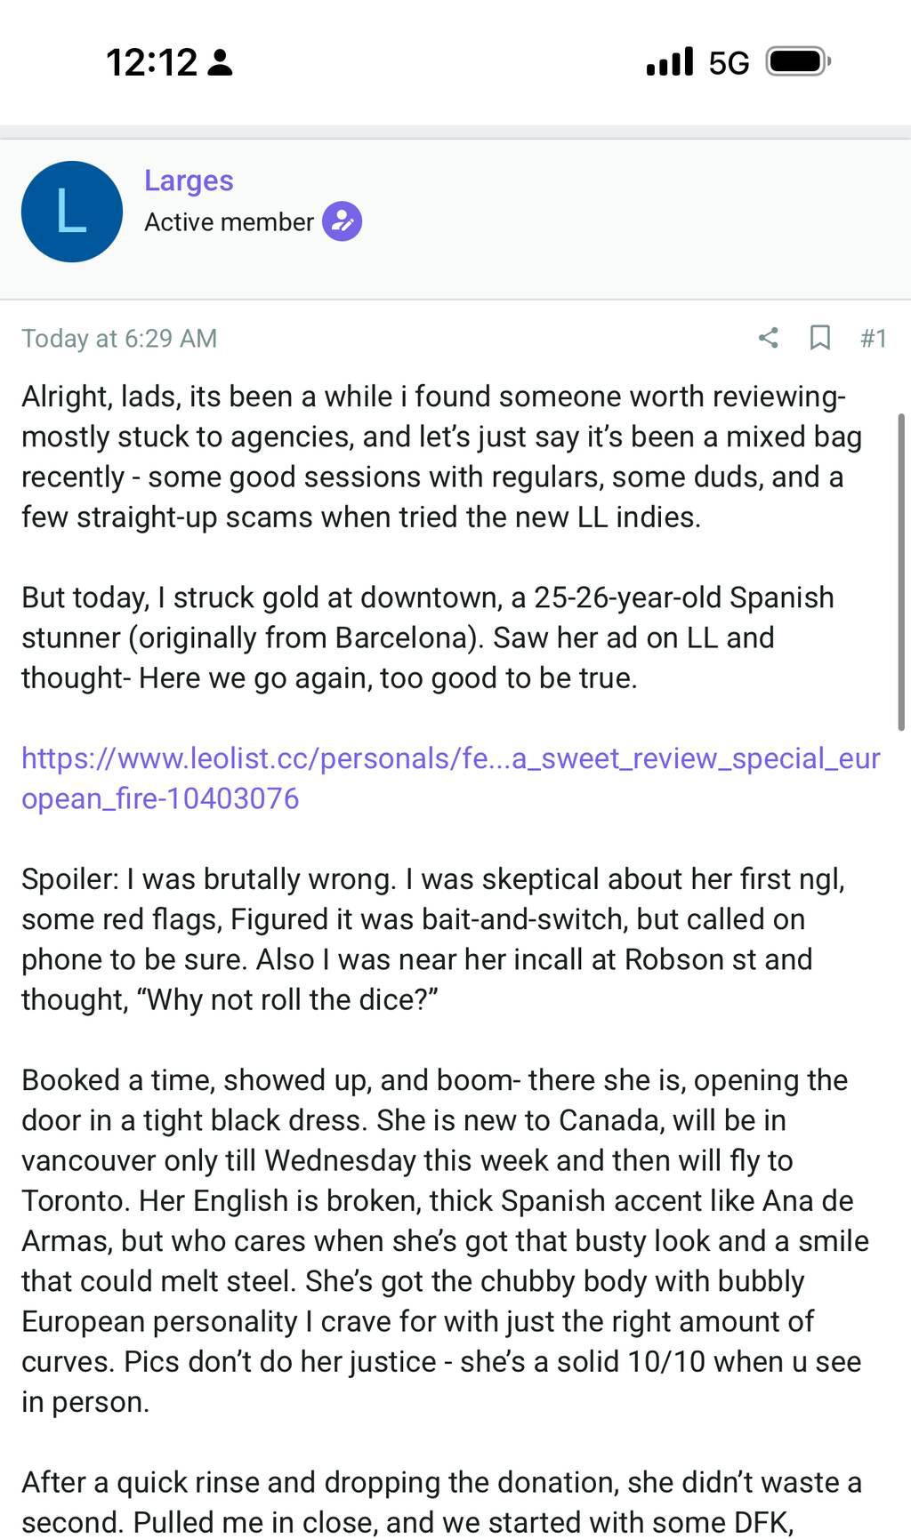Open the 'Larges' username profile link
This screenshot has width=911, height=1539.
tap(189, 180)
